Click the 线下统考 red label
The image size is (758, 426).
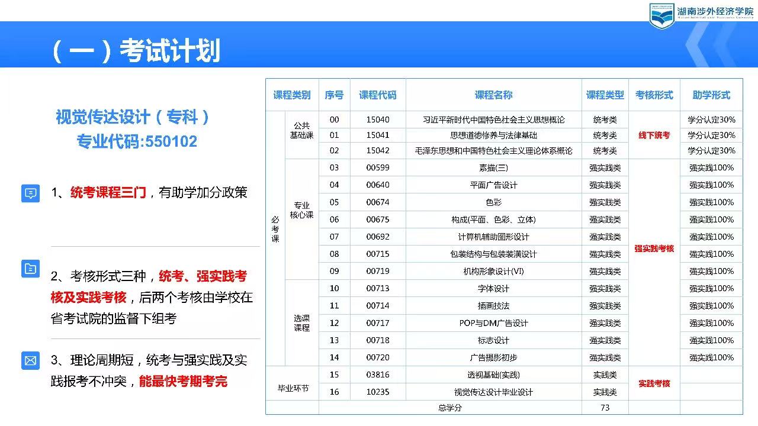tap(654, 135)
